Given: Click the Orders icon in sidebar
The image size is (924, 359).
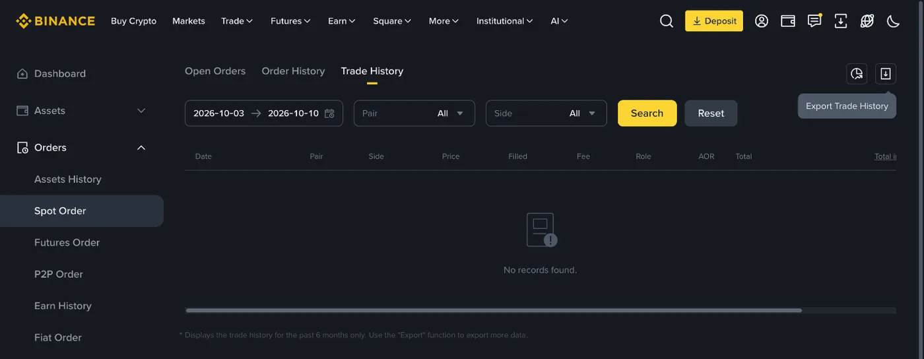Looking at the screenshot, I should tap(22, 148).
